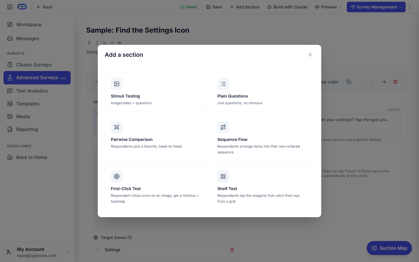
Task: Click Add Section in top bar
Action: [x=245, y=7]
